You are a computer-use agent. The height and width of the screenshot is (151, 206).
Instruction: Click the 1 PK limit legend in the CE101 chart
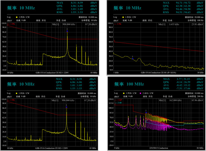117,24
